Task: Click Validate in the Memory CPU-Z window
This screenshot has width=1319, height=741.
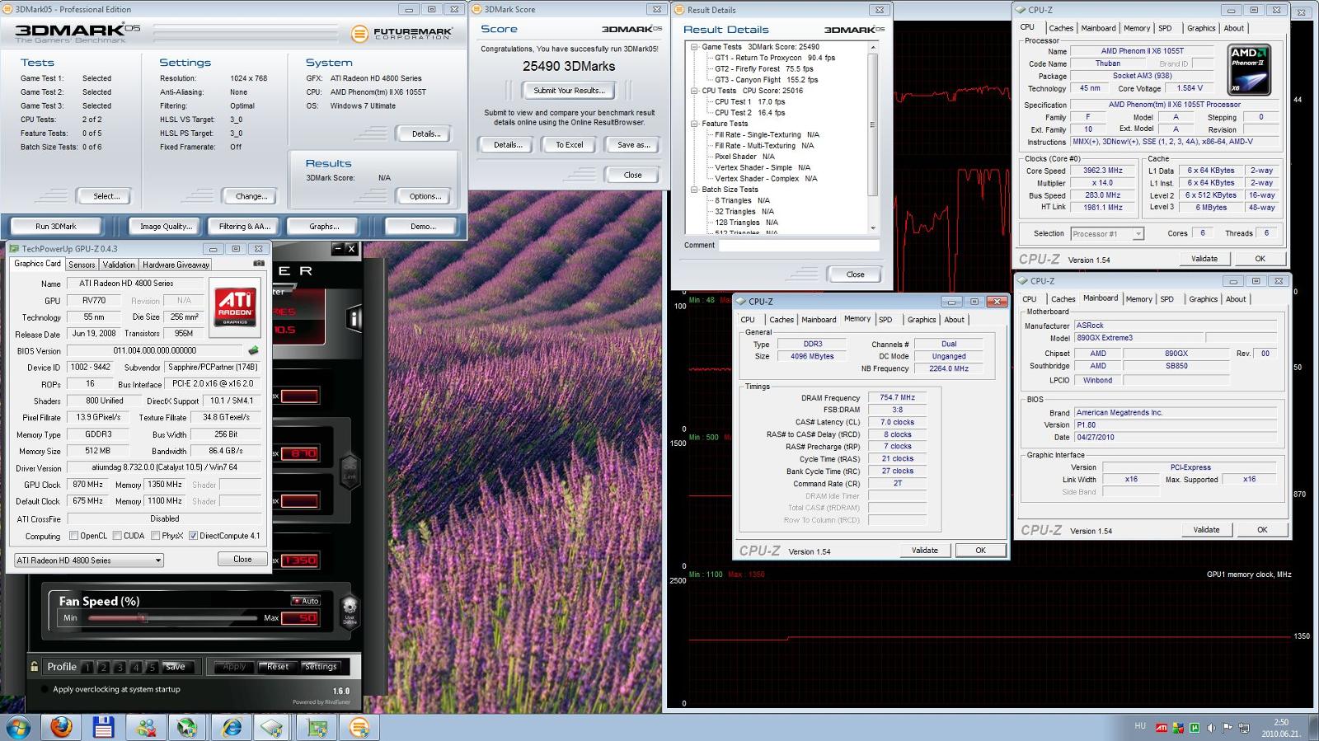Action: pos(924,551)
